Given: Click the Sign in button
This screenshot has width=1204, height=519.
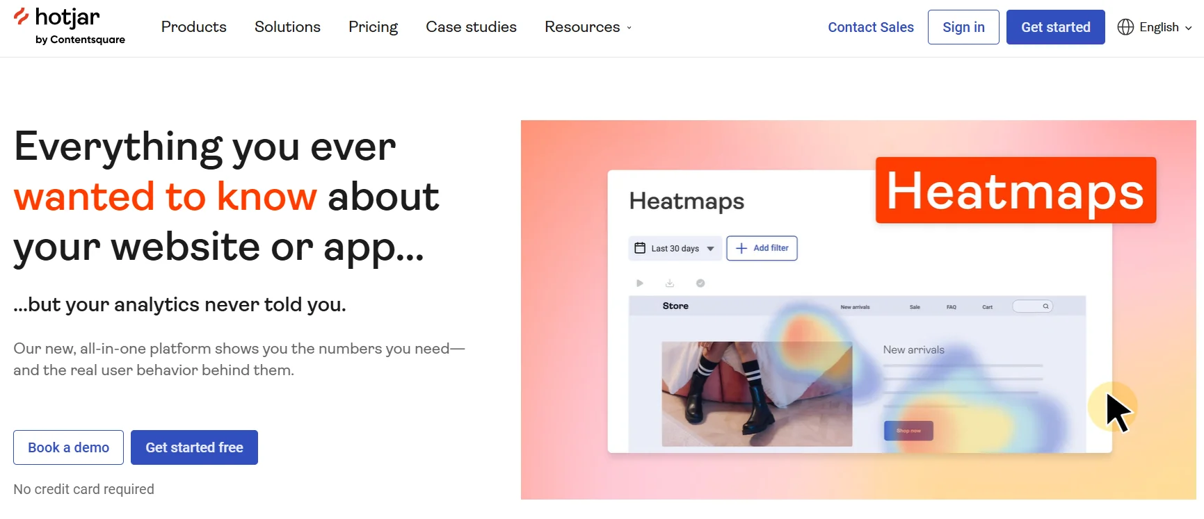Looking at the screenshot, I should (963, 27).
